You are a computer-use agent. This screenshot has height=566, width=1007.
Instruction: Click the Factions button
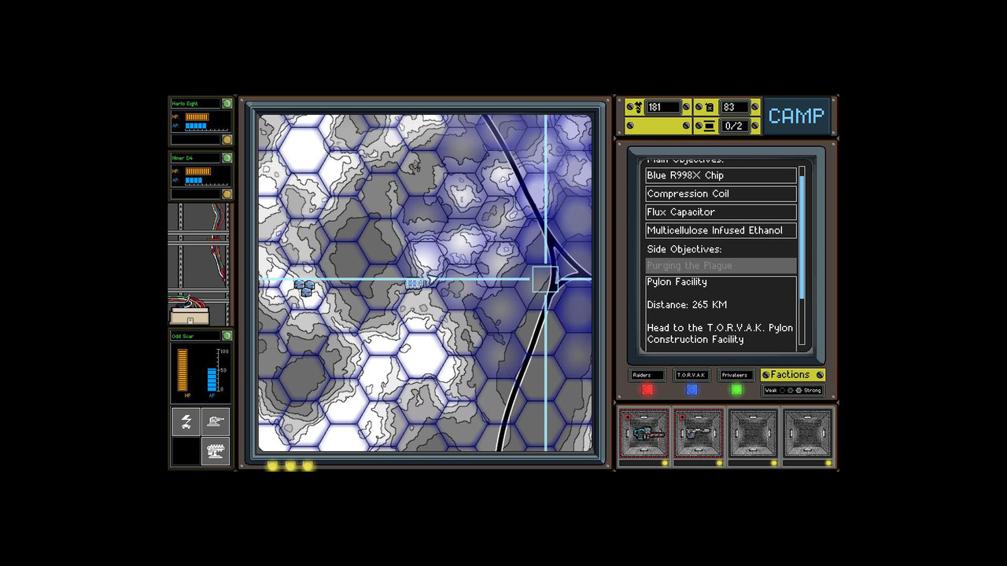[792, 375]
